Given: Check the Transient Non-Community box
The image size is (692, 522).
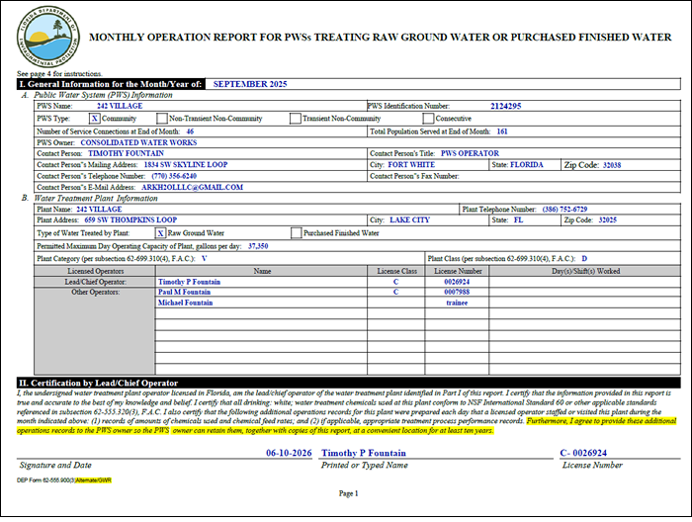Looking at the screenshot, I should coord(296,119).
